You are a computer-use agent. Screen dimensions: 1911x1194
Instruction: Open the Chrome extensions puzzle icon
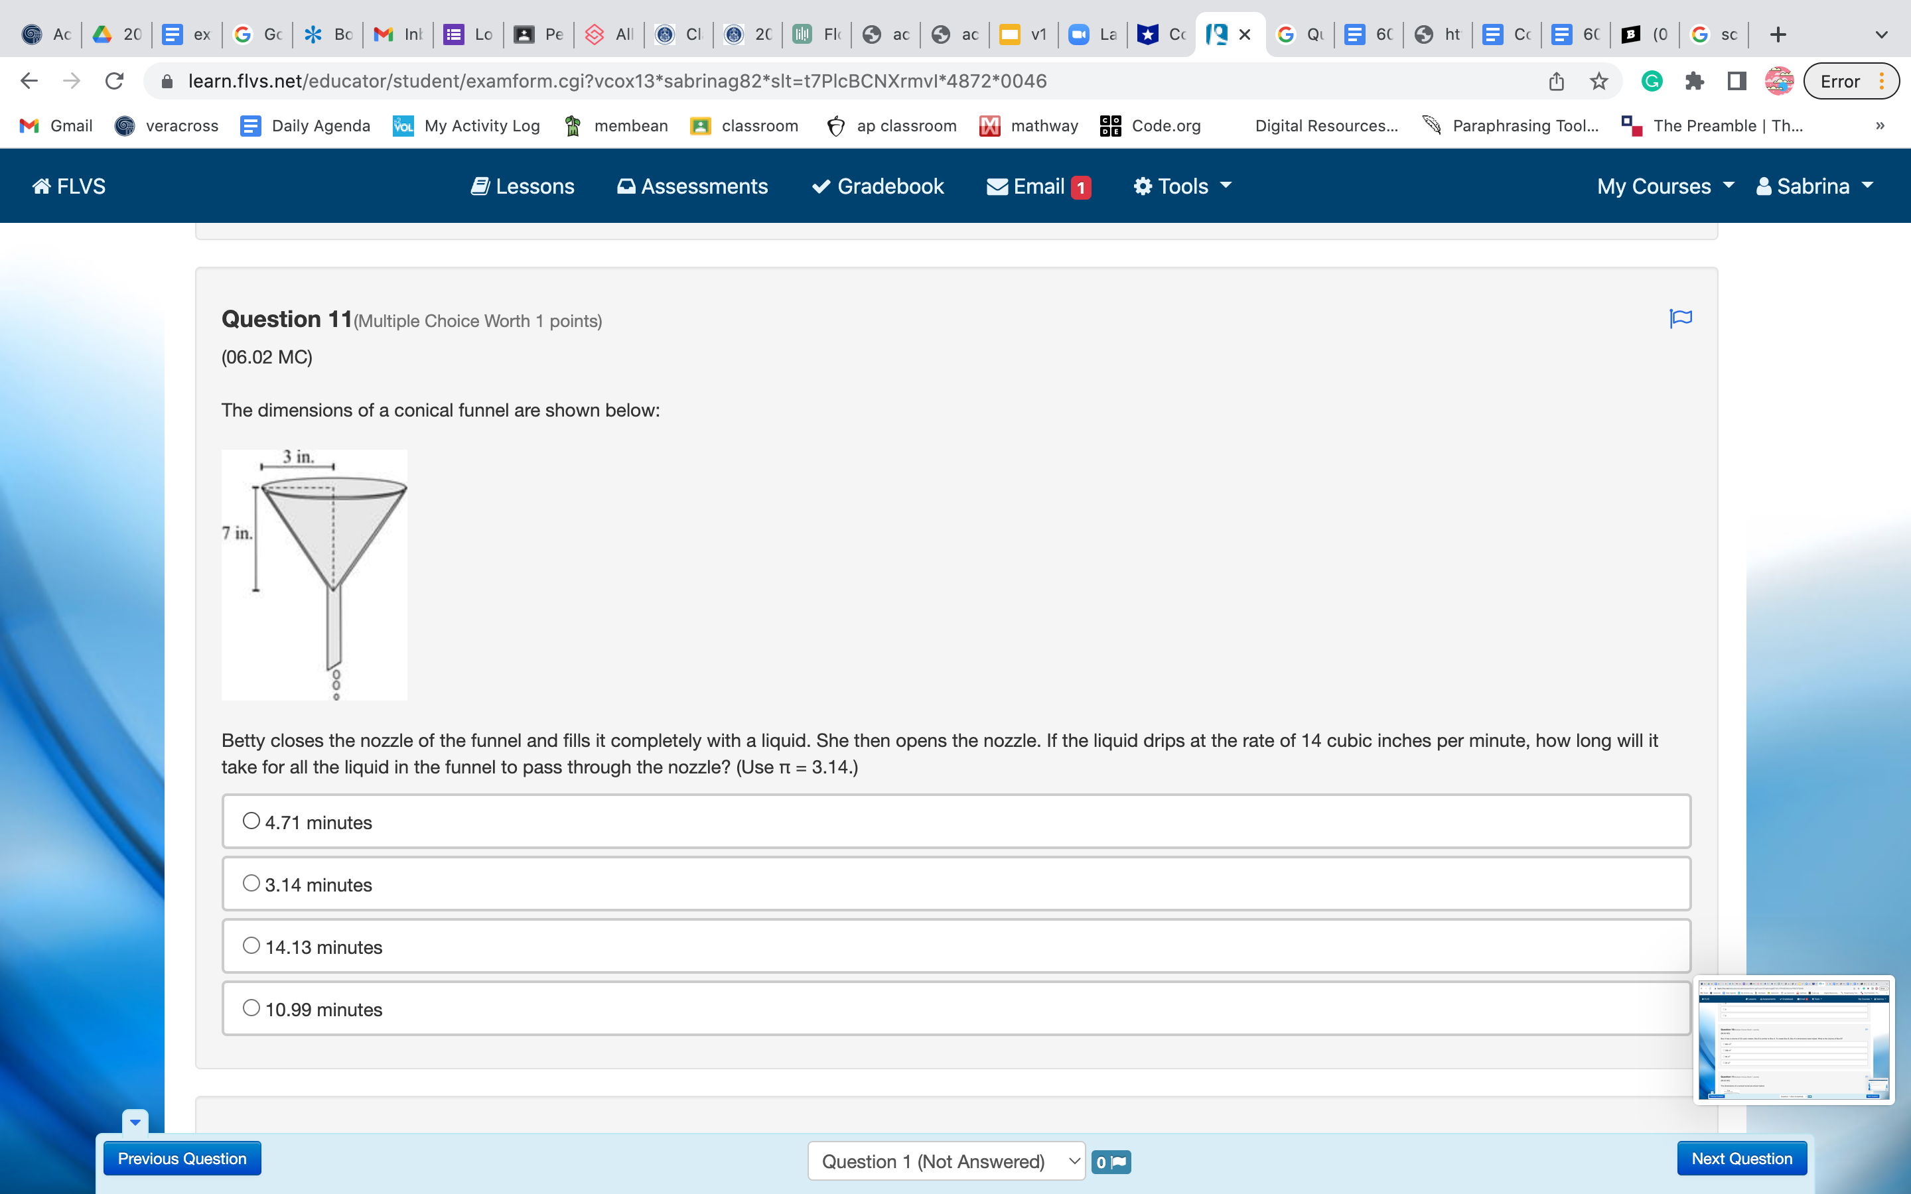pyautogui.click(x=1694, y=82)
